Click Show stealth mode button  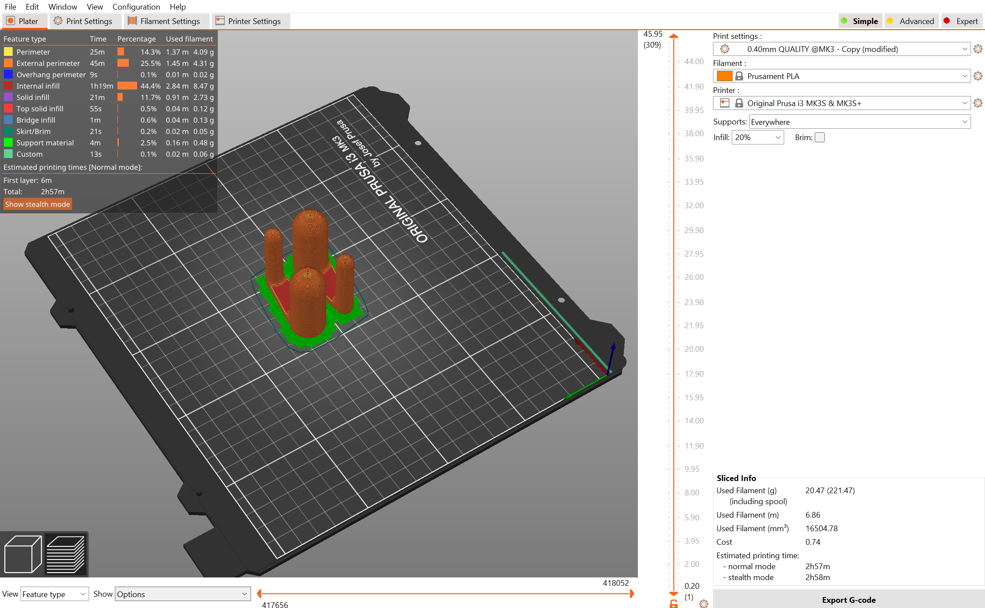pos(38,204)
